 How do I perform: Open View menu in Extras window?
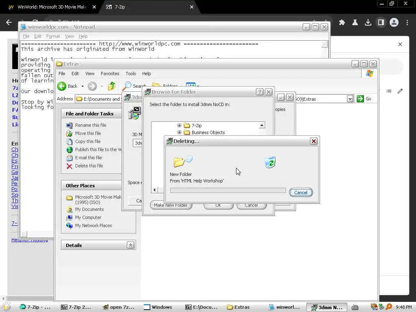(90, 74)
